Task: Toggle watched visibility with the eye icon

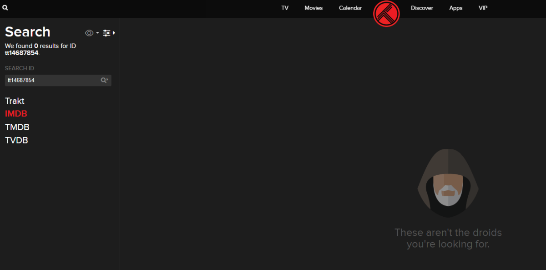Action: point(89,33)
